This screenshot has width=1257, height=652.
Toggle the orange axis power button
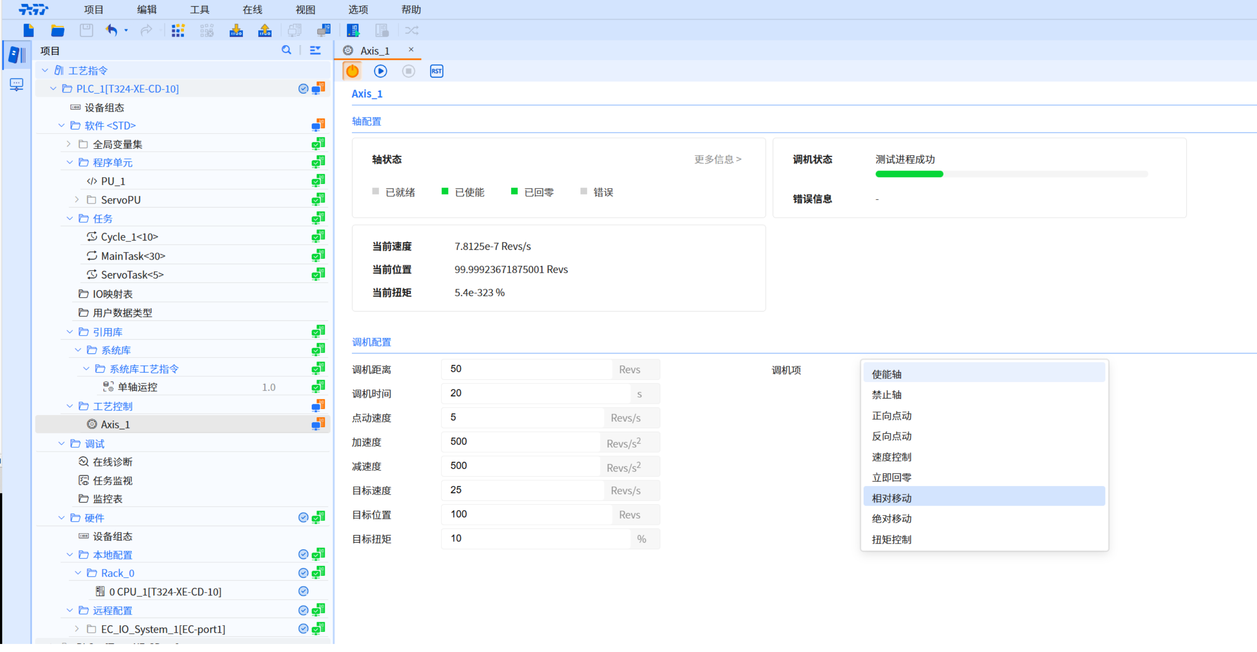click(x=352, y=71)
